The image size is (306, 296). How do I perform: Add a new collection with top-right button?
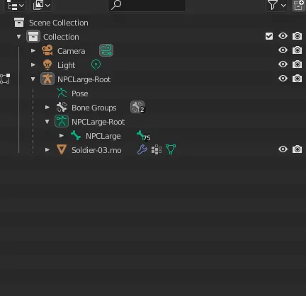(298, 5)
